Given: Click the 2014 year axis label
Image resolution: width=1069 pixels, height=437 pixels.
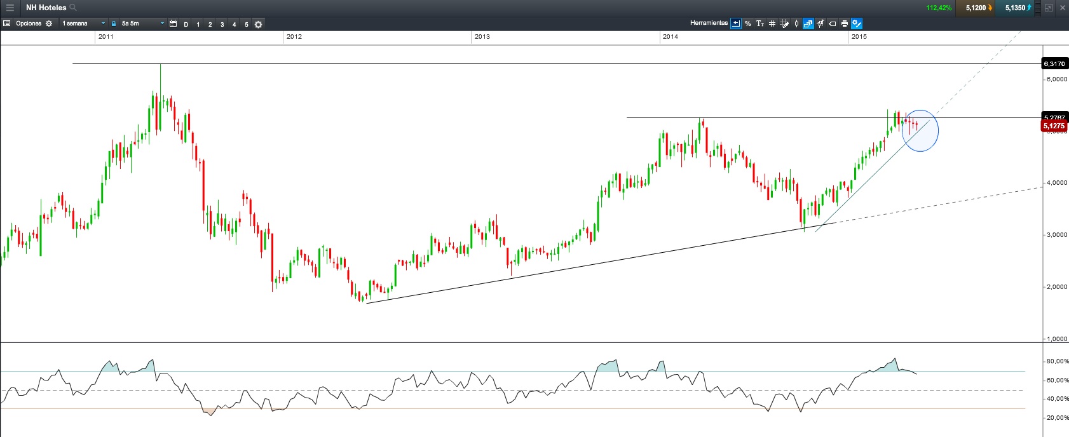Looking at the screenshot, I should pyautogui.click(x=671, y=37).
